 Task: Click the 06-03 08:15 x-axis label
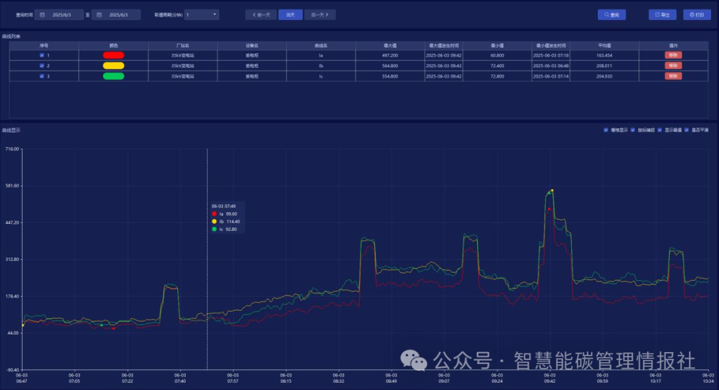[x=286, y=378]
